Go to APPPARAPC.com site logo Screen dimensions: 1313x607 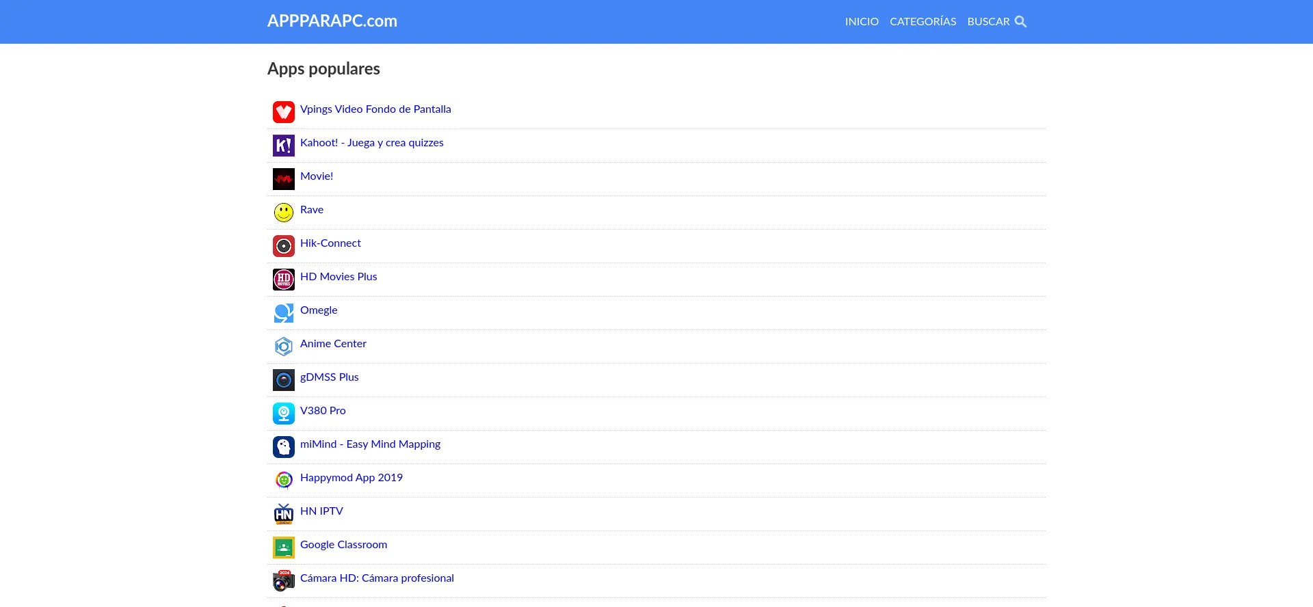coord(332,21)
